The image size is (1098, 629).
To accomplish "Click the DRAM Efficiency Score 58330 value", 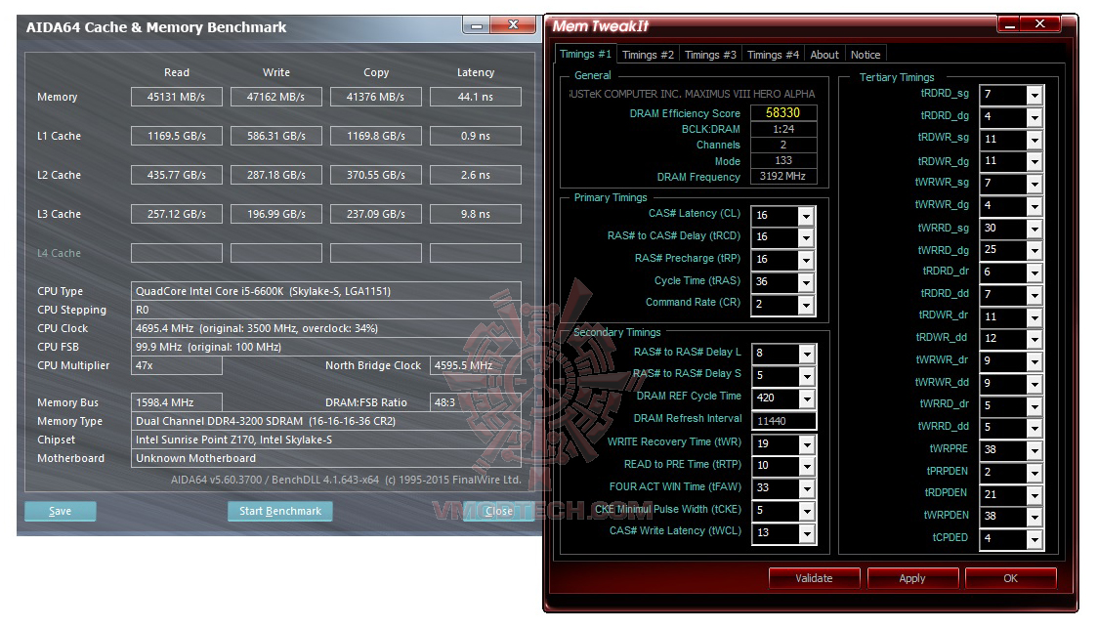I will coord(782,112).
